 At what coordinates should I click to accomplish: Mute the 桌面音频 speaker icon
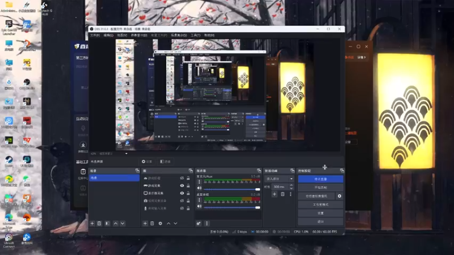click(x=199, y=206)
